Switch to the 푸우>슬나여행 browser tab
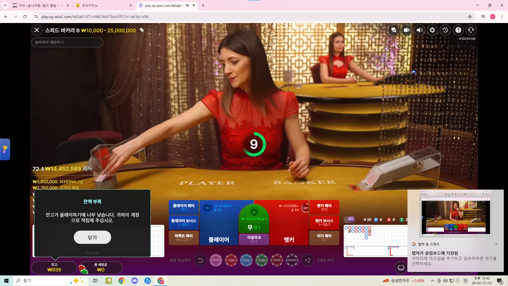 coord(41,5)
